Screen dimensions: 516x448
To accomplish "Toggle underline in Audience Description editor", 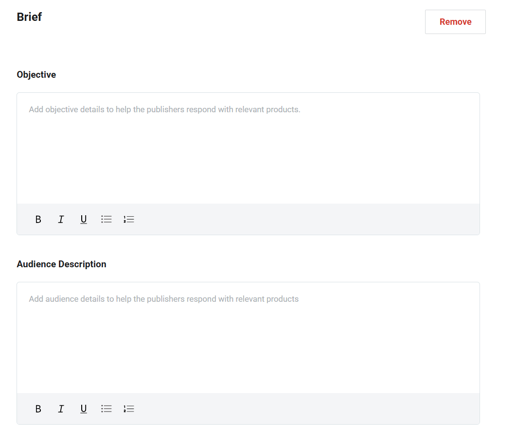I will pyautogui.click(x=84, y=409).
